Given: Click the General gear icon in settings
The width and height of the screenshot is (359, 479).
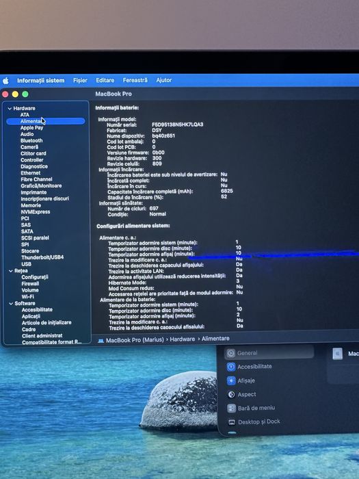Looking at the screenshot, I should pos(231,353).
